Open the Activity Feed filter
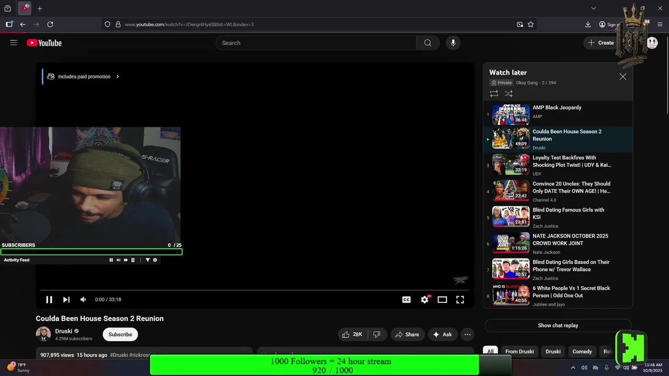Image resolution: width=669 pixels, height=376 pixels. coord(147,260)
